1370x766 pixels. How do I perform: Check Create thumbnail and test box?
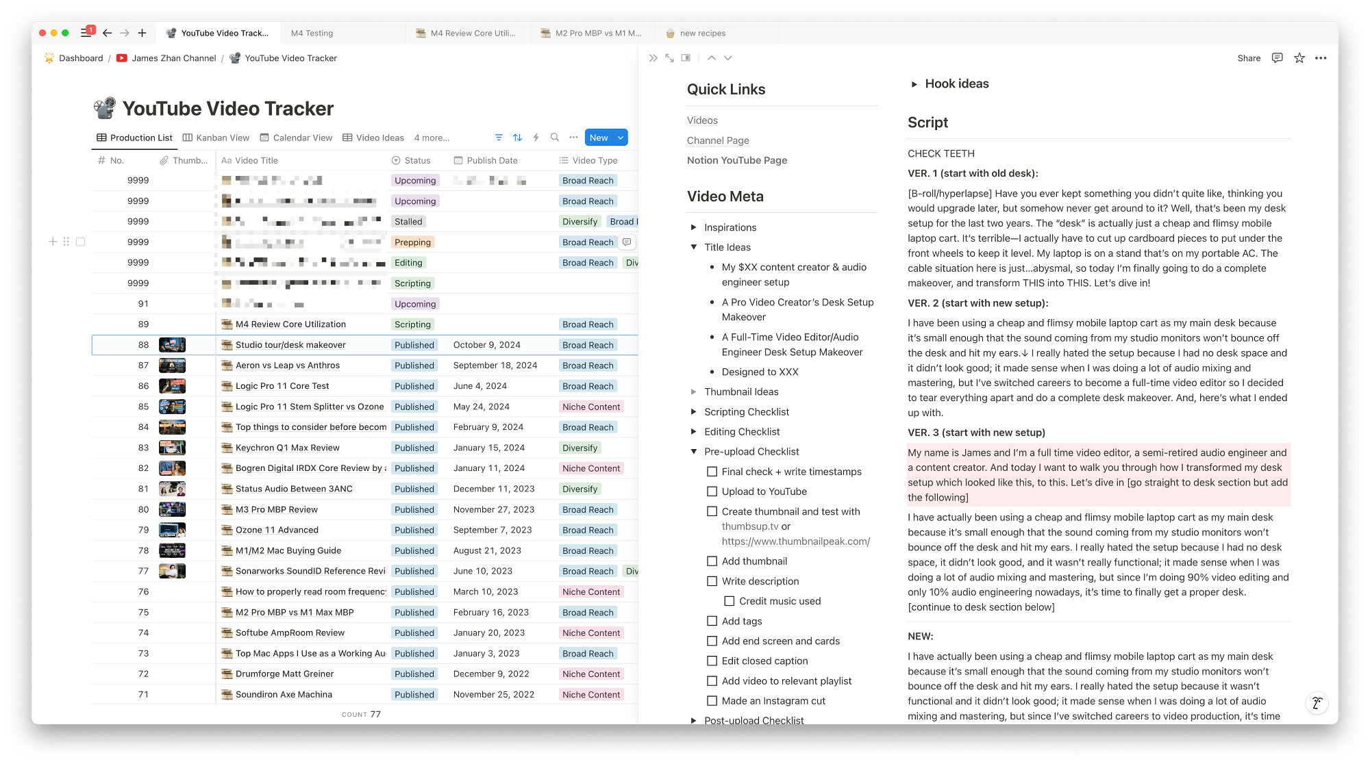pyautogui.click(x=712, y=511)
